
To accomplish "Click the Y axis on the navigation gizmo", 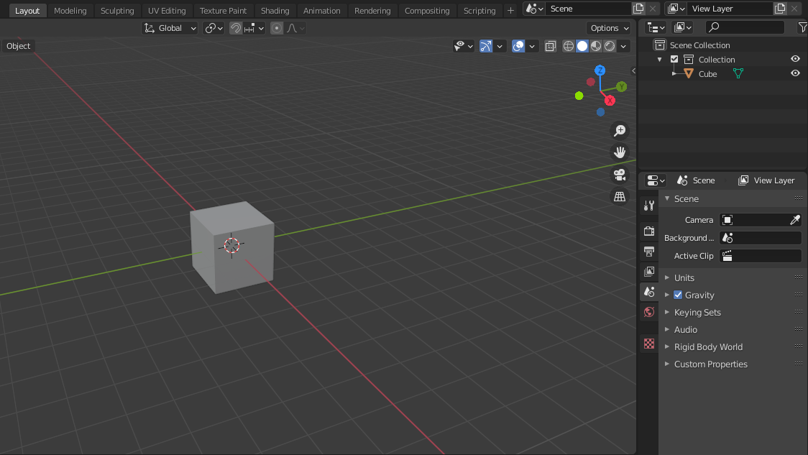I will point(622,86).
